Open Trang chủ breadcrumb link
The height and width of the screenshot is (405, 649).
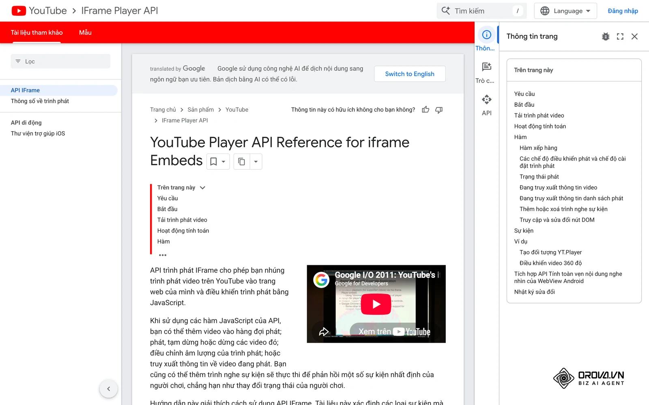point(163,110)
